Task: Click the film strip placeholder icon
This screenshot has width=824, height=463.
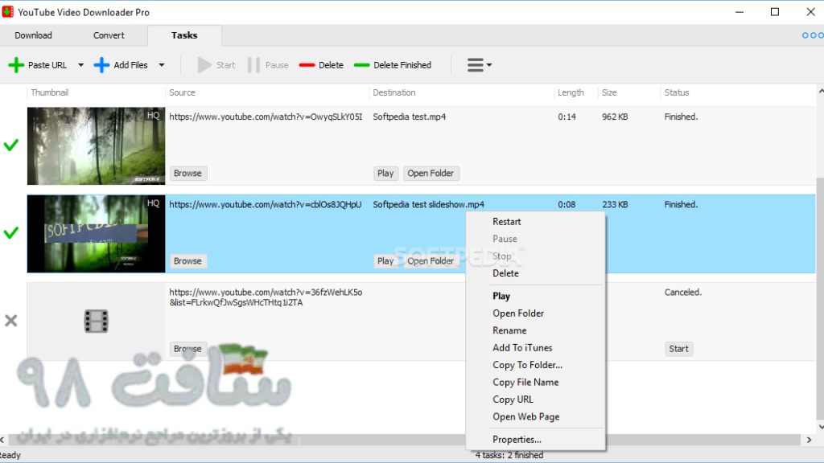Action: (97, 322)
